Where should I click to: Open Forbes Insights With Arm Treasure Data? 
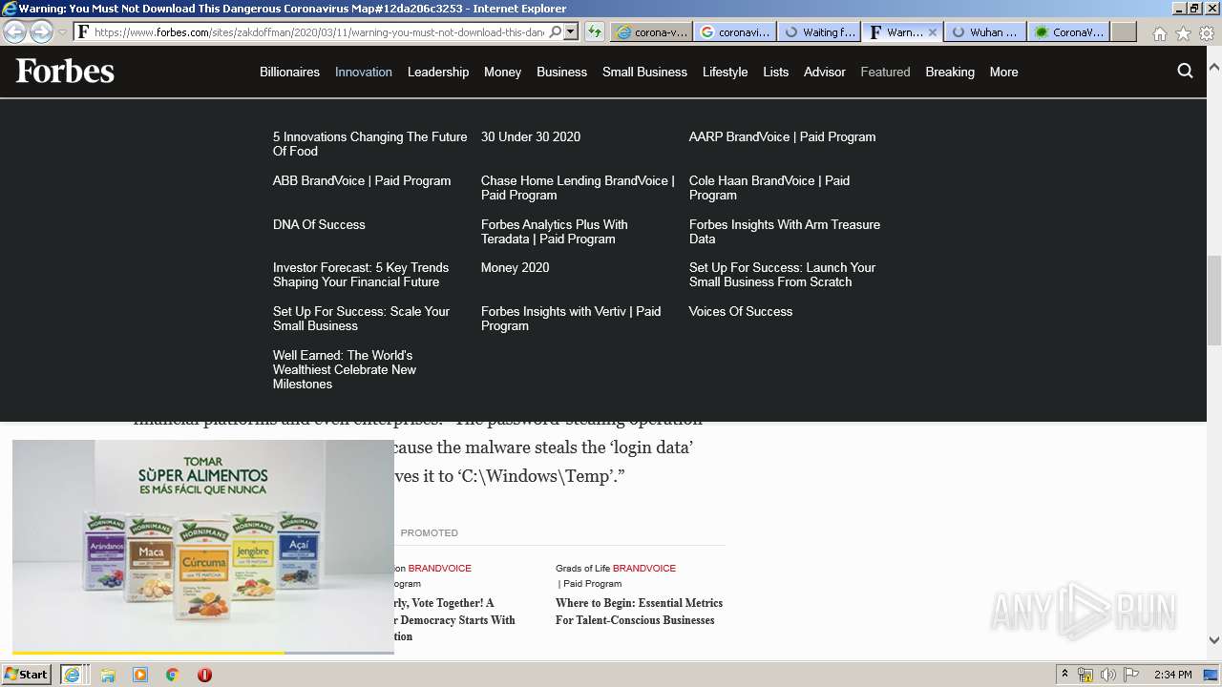pyautogui.click(x=785, y=232)
